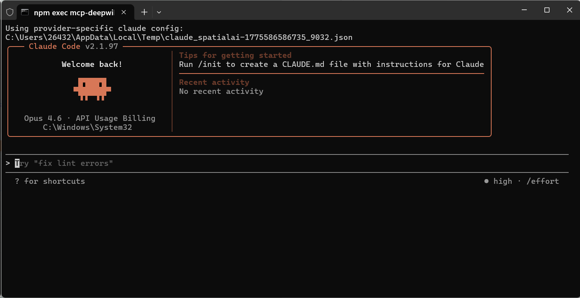This screenshot has width=580, height=298.
Task: Click the terminal icon on the tab
Action: click(25, 12)
